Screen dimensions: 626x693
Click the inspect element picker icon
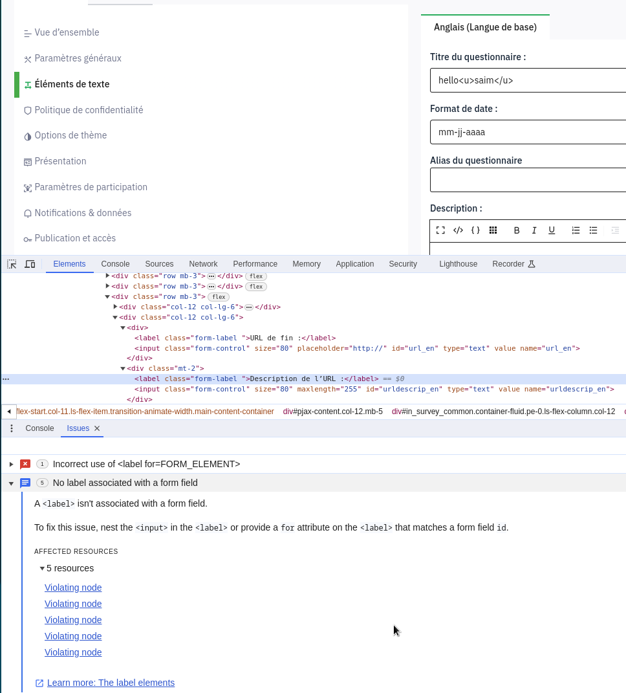12,264
